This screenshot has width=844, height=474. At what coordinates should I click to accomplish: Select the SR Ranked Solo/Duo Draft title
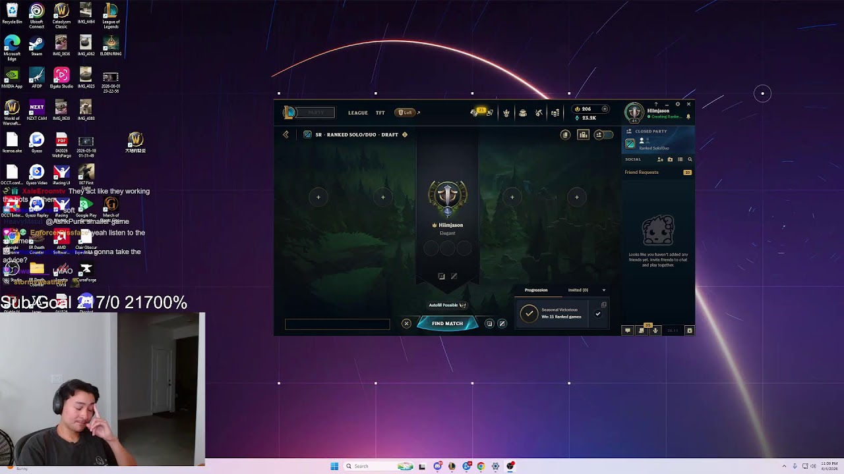tap(357, 134)
